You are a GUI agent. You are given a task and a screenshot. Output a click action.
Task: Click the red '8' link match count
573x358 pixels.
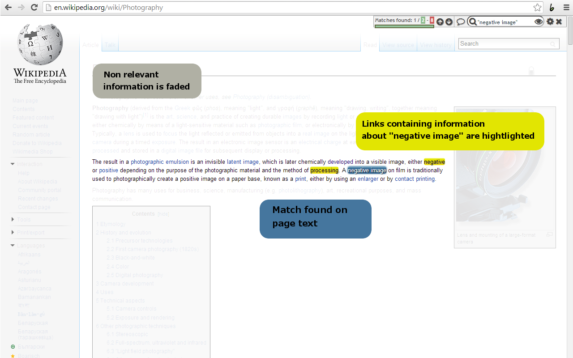coord(432,20)
